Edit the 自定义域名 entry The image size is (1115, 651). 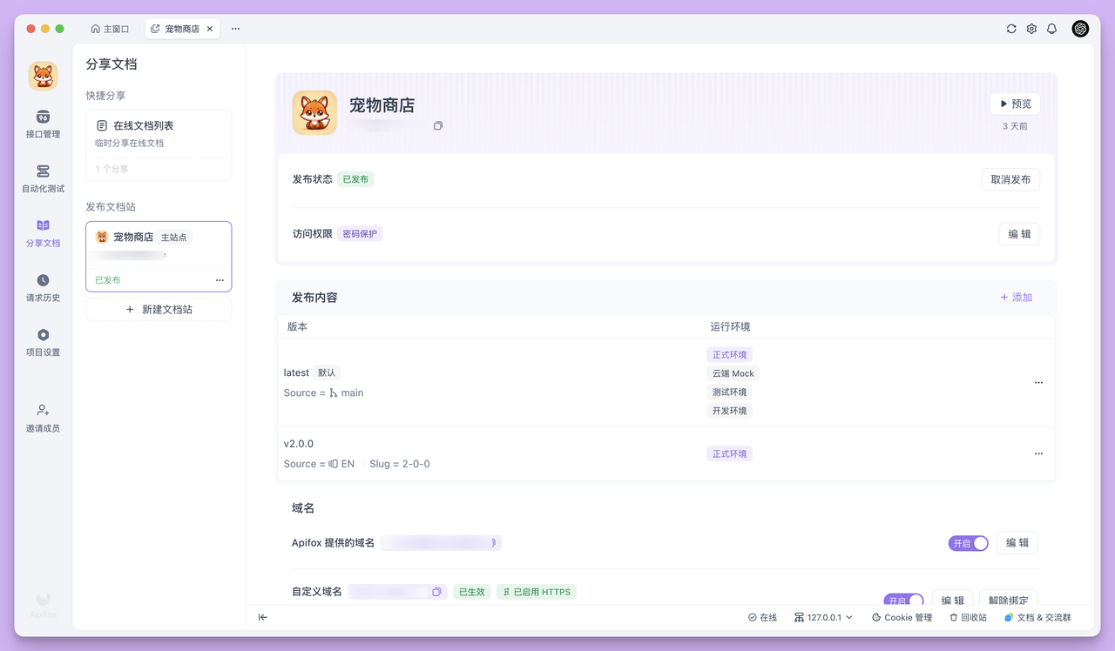click(x=952, y=600)
